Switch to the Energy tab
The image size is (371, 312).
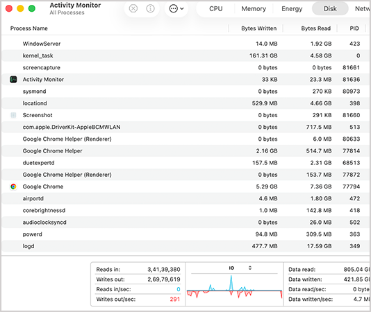292,9
